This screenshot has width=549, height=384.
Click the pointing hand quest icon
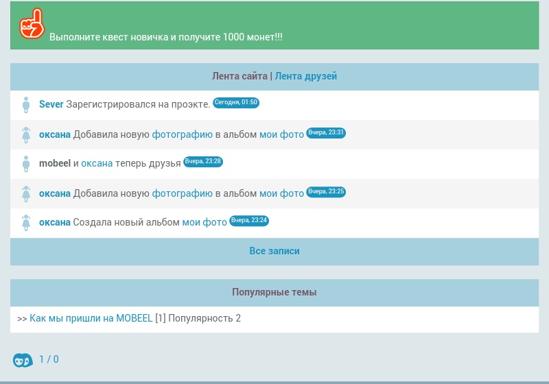[32, 25]
